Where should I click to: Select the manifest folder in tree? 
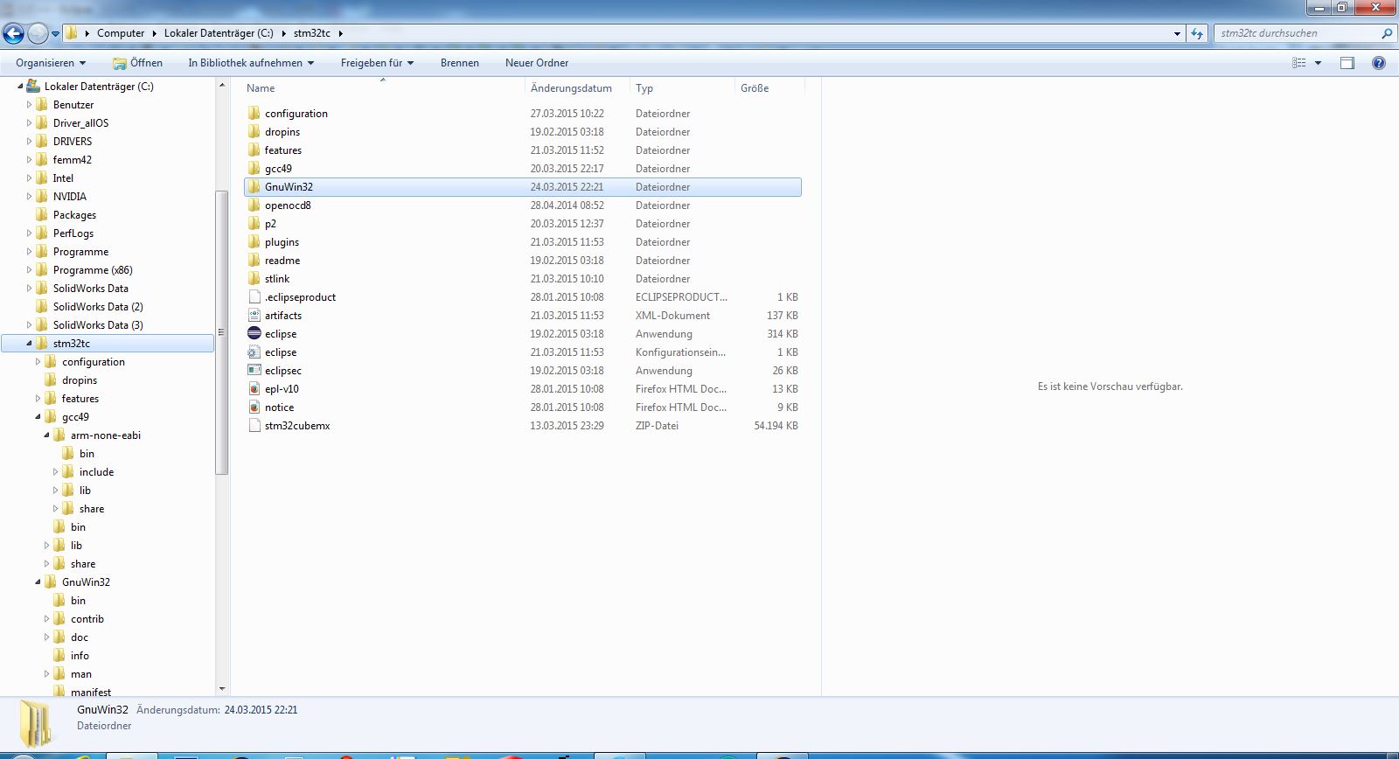(x=91, y=692)
